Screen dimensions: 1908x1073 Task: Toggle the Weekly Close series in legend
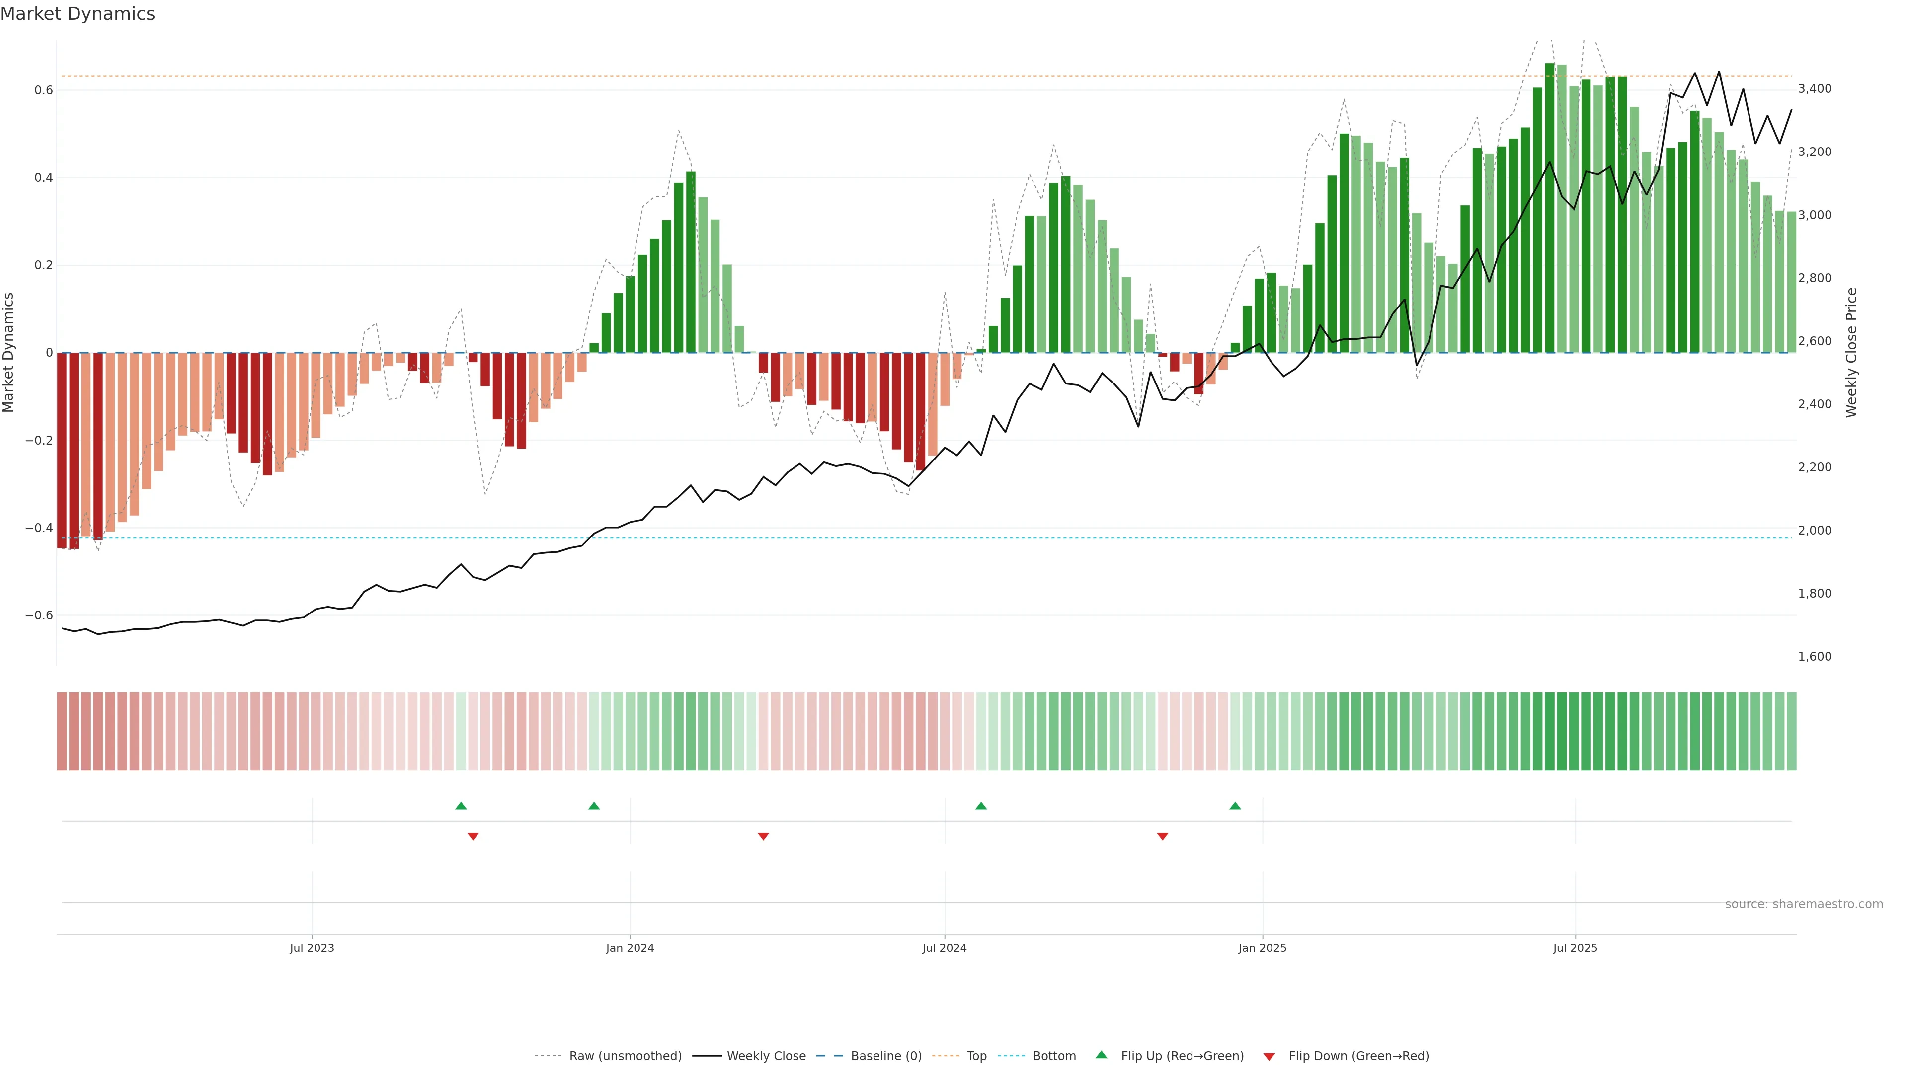(x=766, y=1056)
